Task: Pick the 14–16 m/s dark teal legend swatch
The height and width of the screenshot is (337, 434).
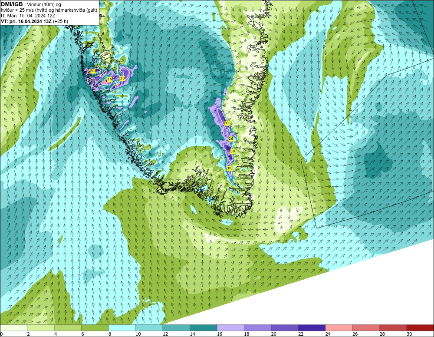Action: coord(204,328)
